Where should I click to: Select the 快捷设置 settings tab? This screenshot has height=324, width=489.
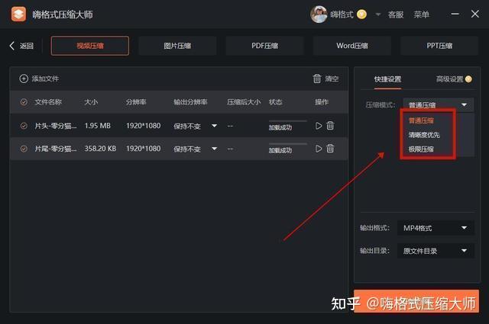[x=387, y=79]
